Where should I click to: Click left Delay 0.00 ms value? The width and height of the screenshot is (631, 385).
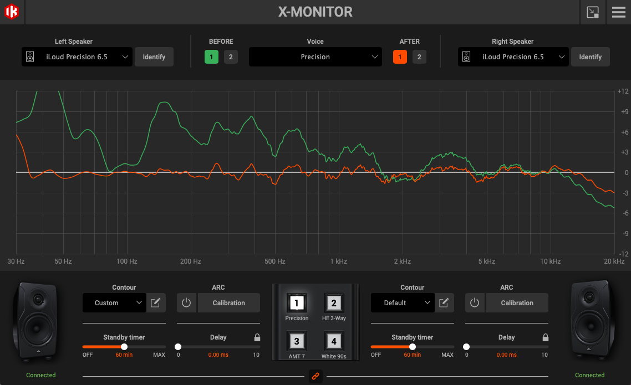tap(218, 355)
